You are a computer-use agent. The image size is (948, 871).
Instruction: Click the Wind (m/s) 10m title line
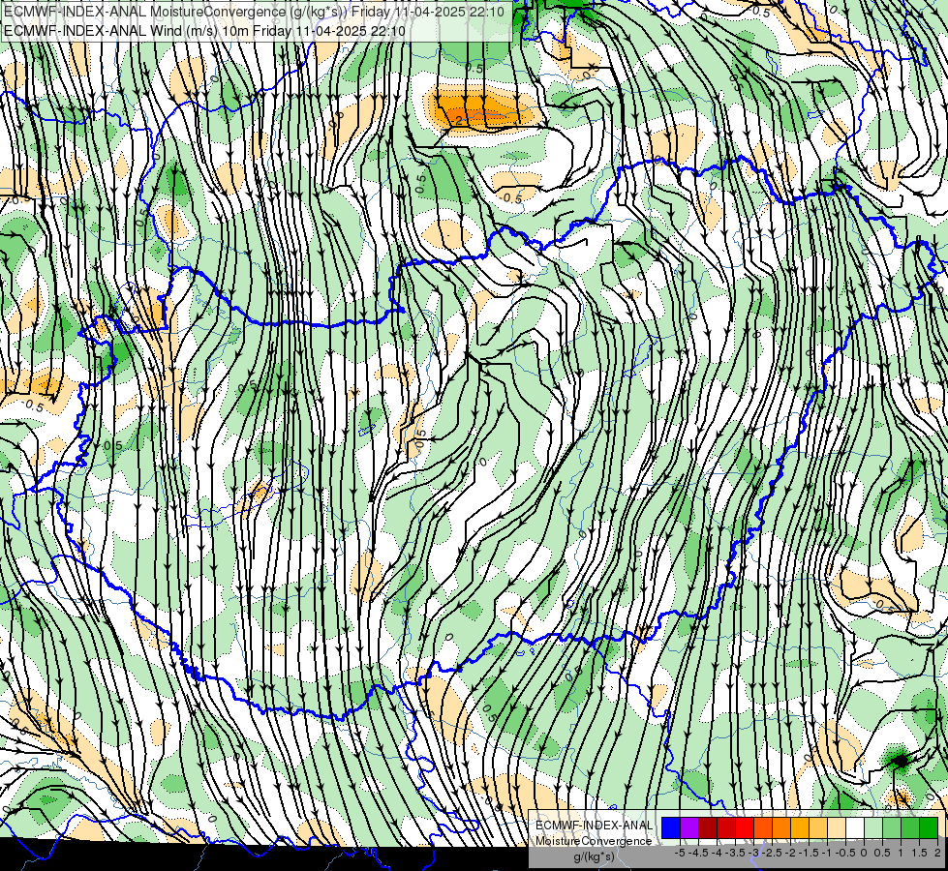coord(204,30)
